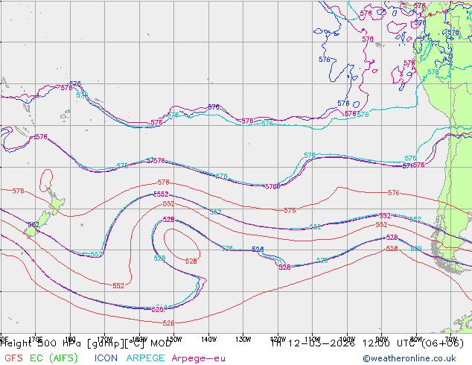The height and width of the screenshot is (365, 472).
Task: Click the GFS legend label
Action: [x=13, y=358]
